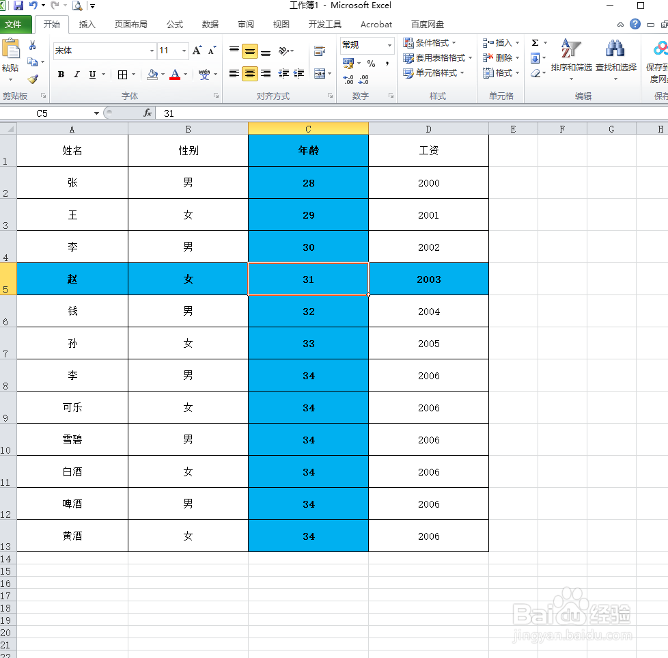
Task: Switch to the 插入 ribbon tab
Action: pos(87,24)
